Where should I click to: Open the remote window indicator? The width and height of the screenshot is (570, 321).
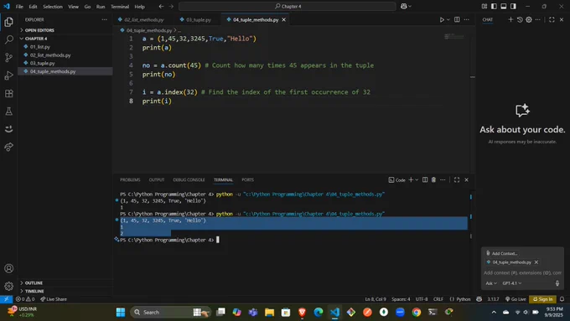[x=6, y=299]
